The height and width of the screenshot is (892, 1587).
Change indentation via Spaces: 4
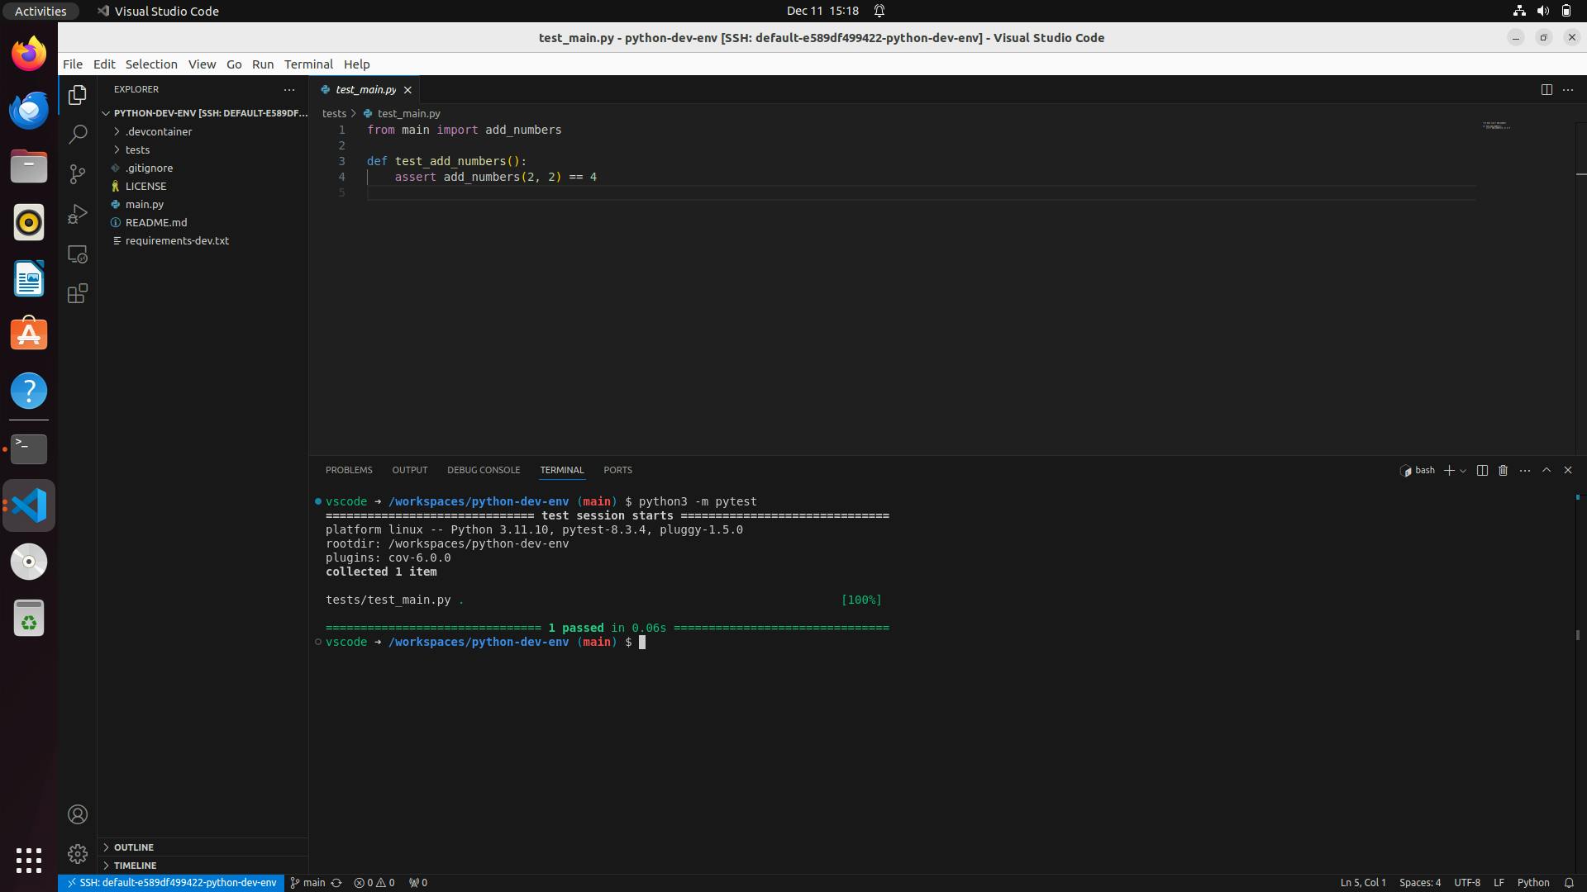[1419, 882]
